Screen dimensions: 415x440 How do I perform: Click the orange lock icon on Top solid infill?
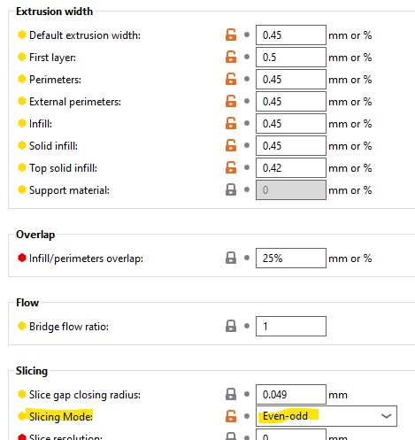(x=231, y=167)
